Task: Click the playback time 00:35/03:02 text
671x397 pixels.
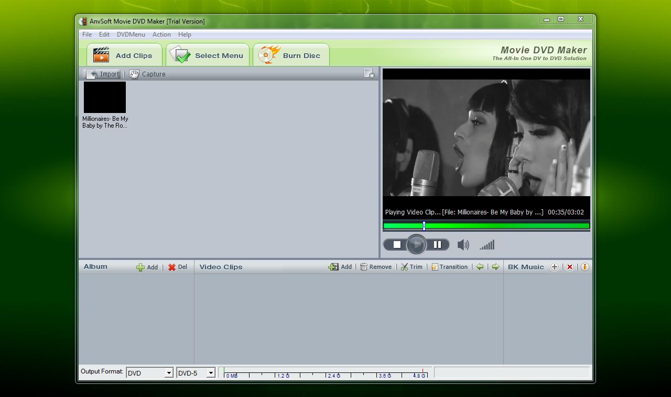Action: [566, 212]
